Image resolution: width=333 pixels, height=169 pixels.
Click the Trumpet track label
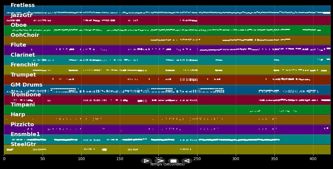23,75
